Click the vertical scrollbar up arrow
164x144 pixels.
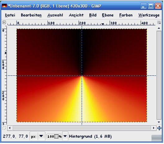coord(159,28)
